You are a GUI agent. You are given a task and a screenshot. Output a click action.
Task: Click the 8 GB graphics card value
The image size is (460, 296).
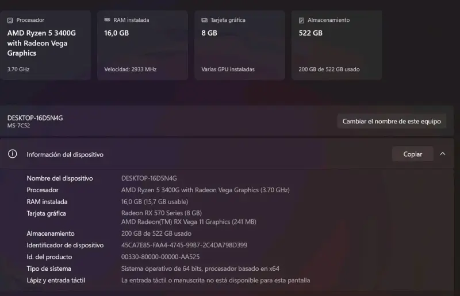[x=209, y=33]
